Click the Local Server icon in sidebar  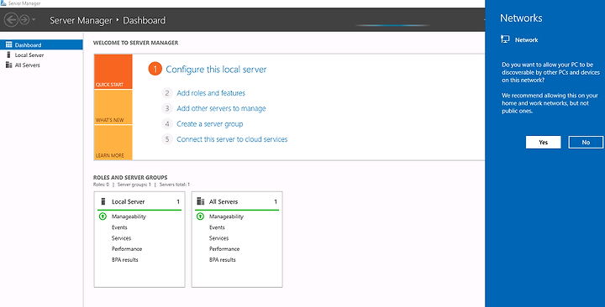[8, 55]
